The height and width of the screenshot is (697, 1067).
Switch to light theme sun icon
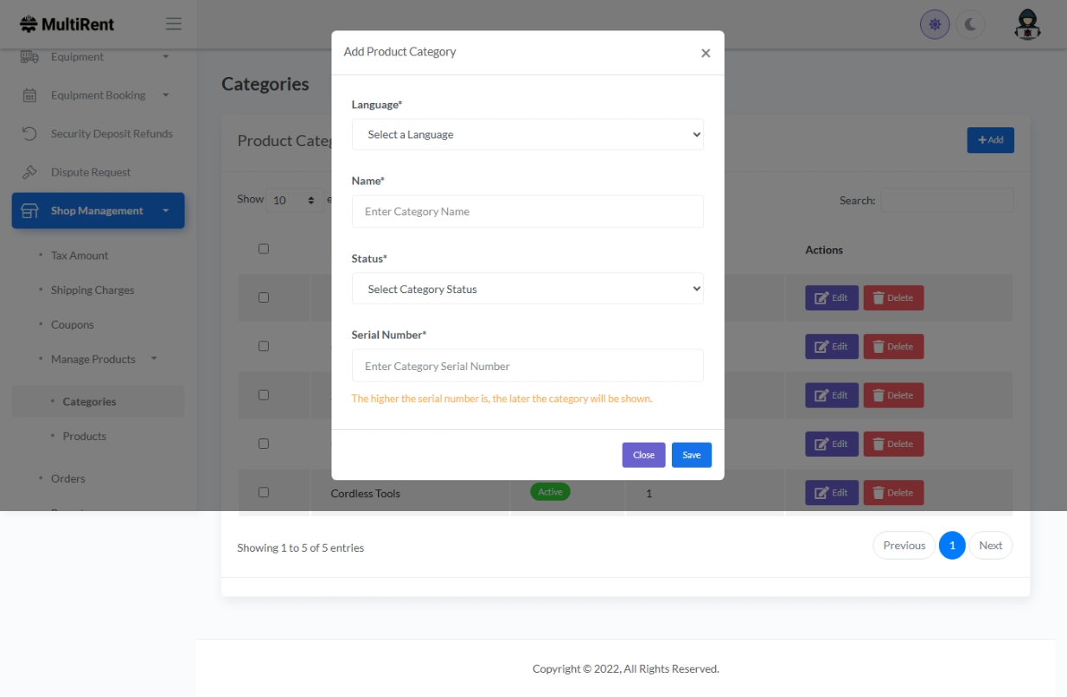point(935,25)
